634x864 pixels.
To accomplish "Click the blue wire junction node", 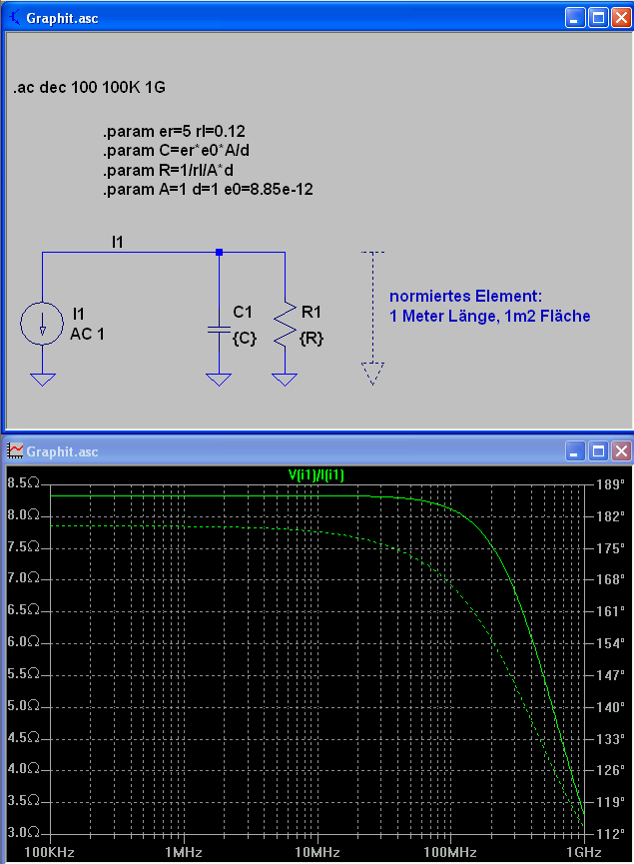I will click(219, 253).
